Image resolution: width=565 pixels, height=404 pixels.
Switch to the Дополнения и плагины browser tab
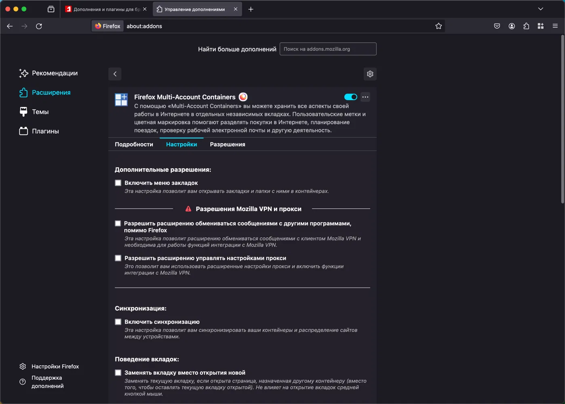coord(107,9)
